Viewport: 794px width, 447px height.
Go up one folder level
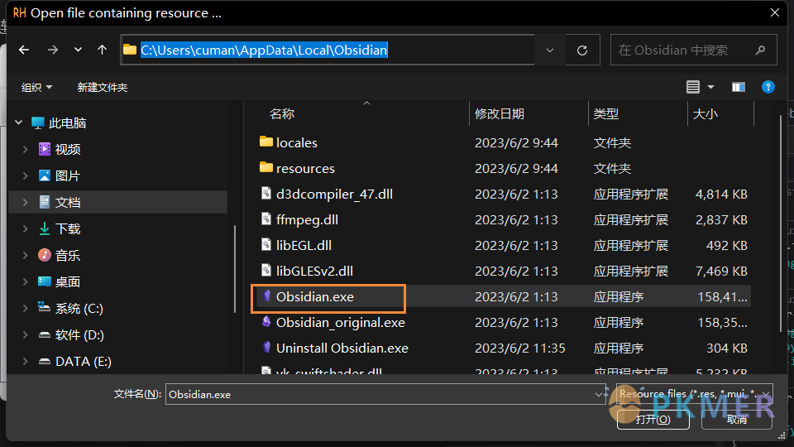tap(102, 50)
